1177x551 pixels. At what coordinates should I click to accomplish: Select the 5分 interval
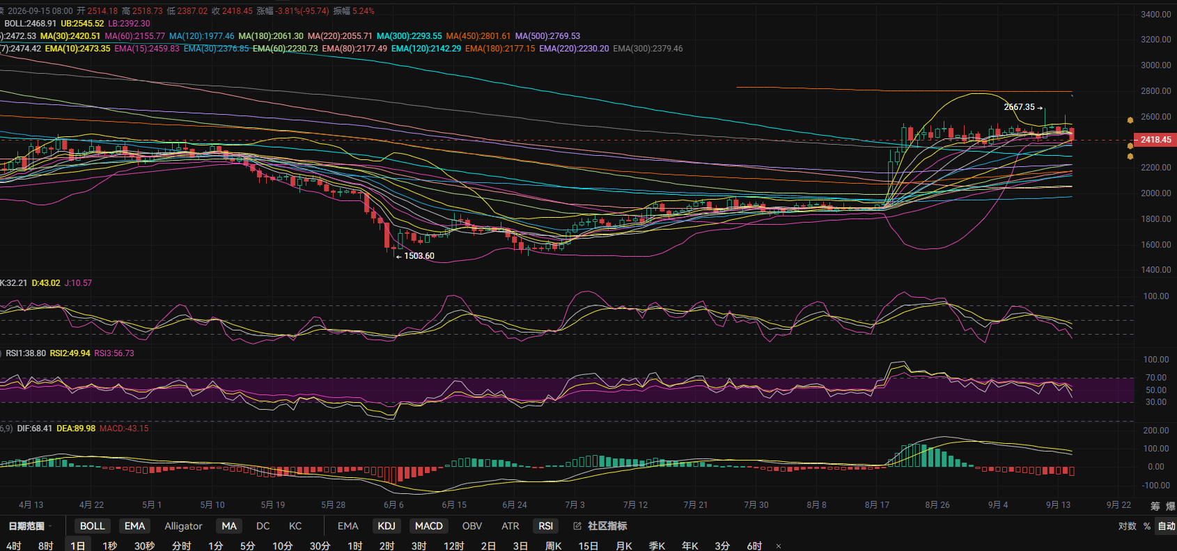pyautogui.click(x=248, y=546)
